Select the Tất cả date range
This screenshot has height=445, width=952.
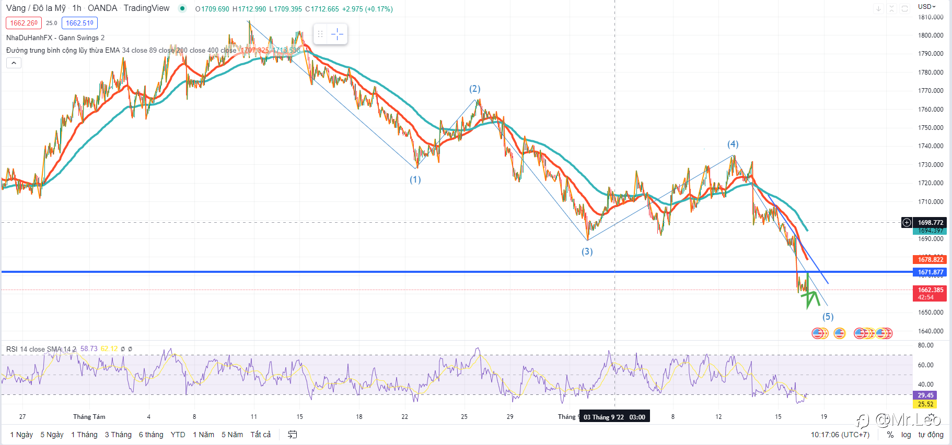(260, 435)
